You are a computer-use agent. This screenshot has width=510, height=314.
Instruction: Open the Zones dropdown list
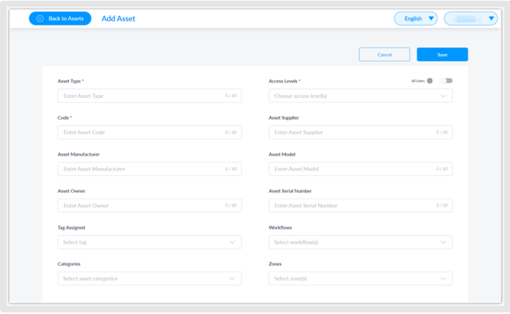point(360,278)
